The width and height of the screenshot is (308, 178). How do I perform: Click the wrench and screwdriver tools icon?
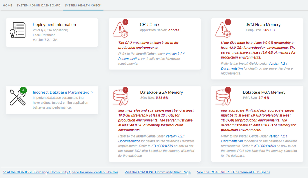point(17,97)
